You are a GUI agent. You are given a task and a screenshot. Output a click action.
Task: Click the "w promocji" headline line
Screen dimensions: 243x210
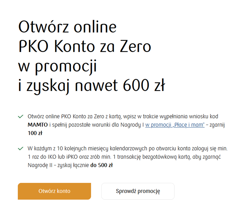pyautogui.click(x=57, y=66)
